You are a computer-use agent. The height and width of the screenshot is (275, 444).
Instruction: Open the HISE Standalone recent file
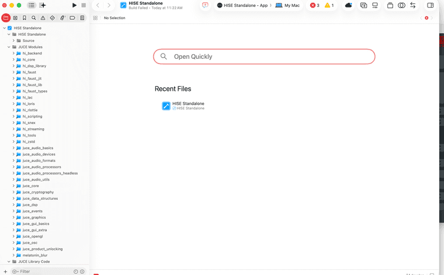183,106
